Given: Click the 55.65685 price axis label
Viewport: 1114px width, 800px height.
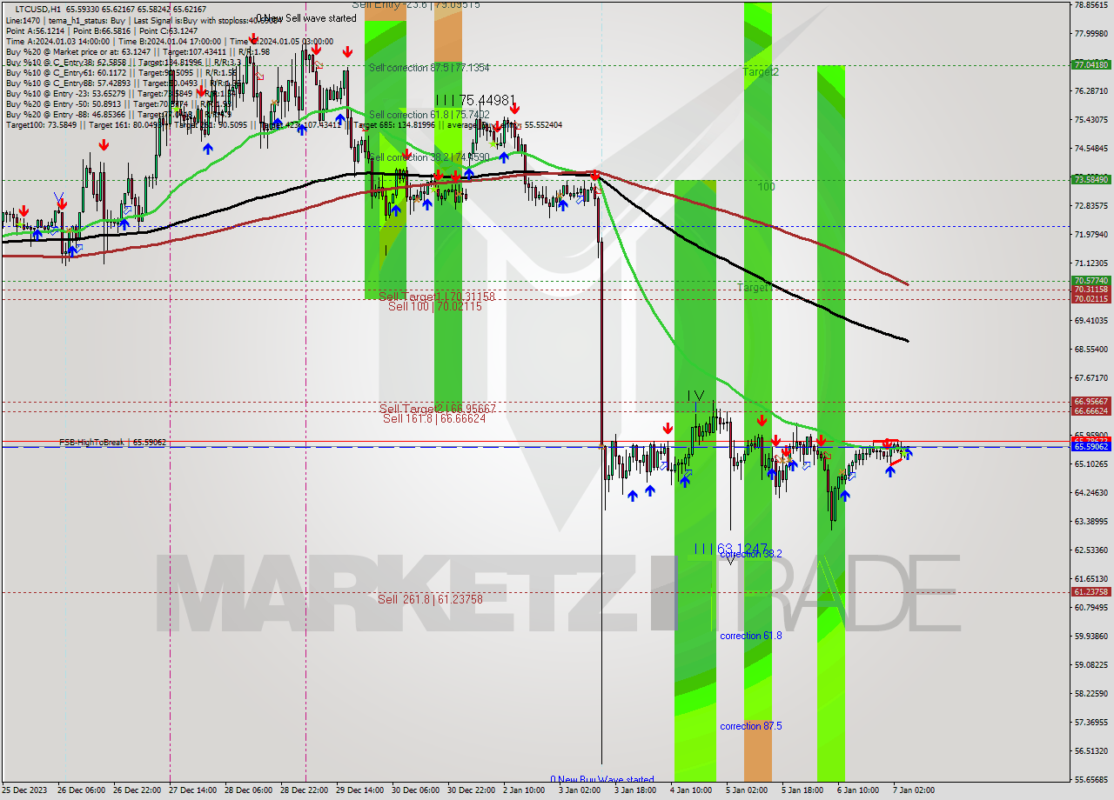Looking at the screenshot, I should (1091, 779).
